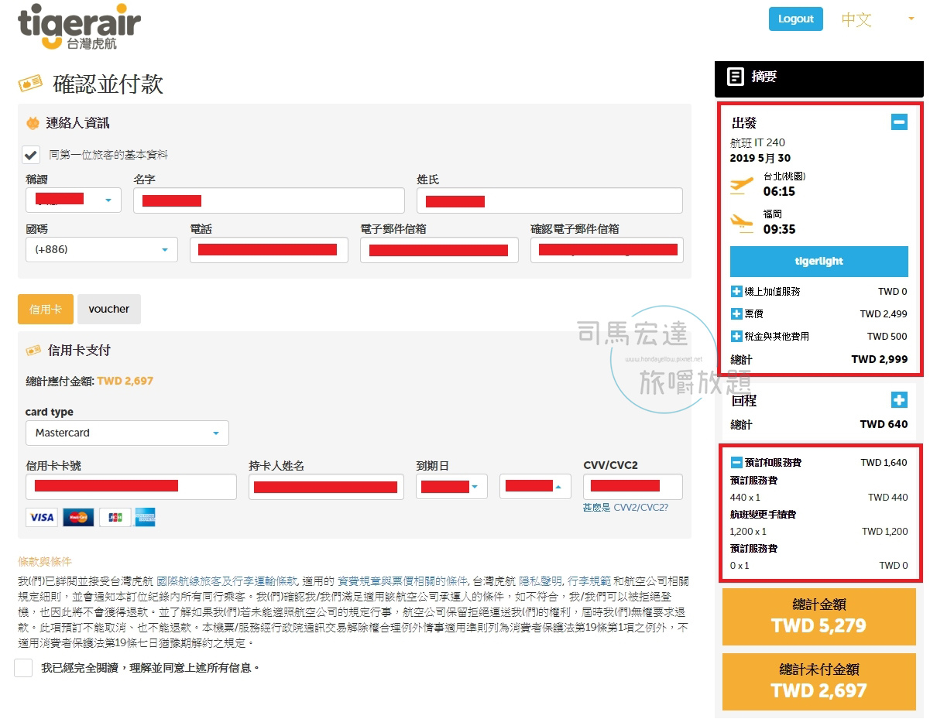The height and width of the screenshot is (719, 930).
Task: Click the 總計未付金額 TWD 2,697 box
Action: 819,682
